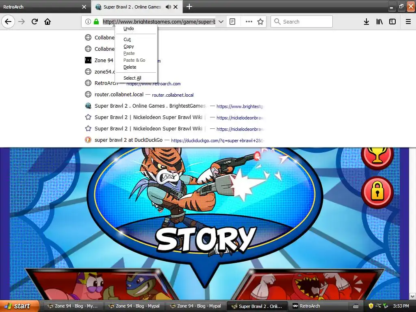
Task: Select the Super Brawl 2 tab
Action: [x=132, y=6]
